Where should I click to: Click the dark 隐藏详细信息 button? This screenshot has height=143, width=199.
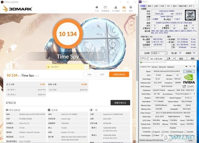pos(120,103)
